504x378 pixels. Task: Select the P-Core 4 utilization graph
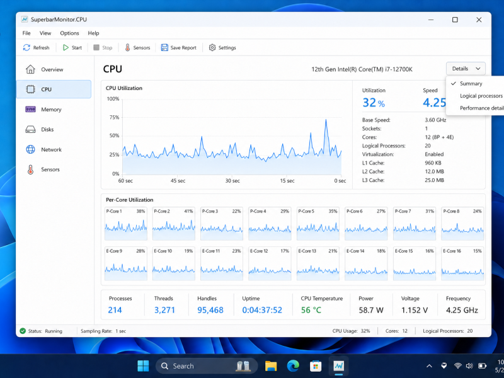pos(270,224)
